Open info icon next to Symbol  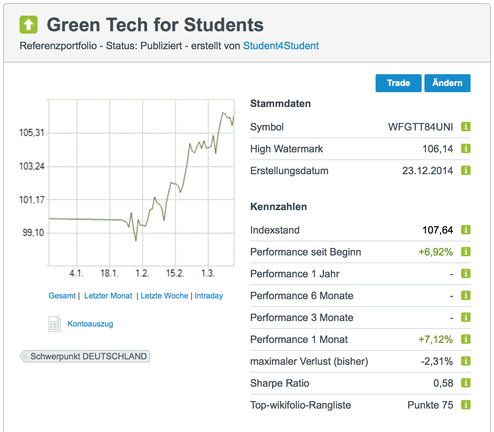[465, 127]
